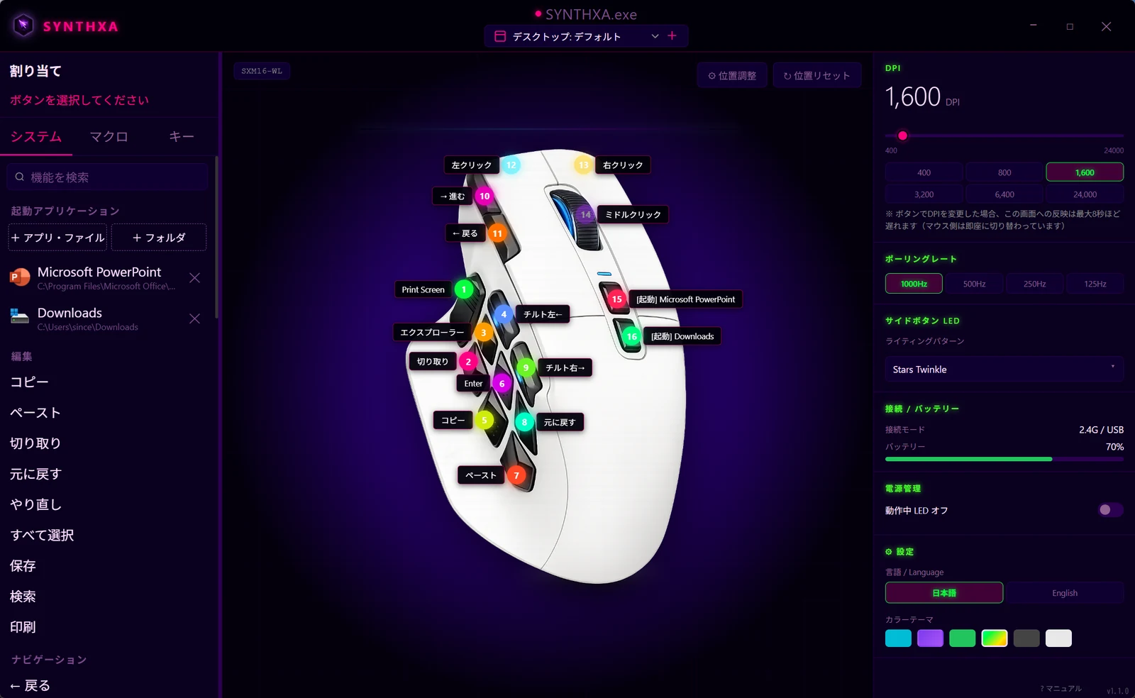This screenshot has height=698, width=1135.
Task: Click the DPI slider handle
Action: click(902, 135)
